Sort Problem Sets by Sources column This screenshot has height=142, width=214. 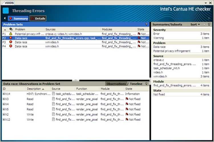(x=50, y=29)
